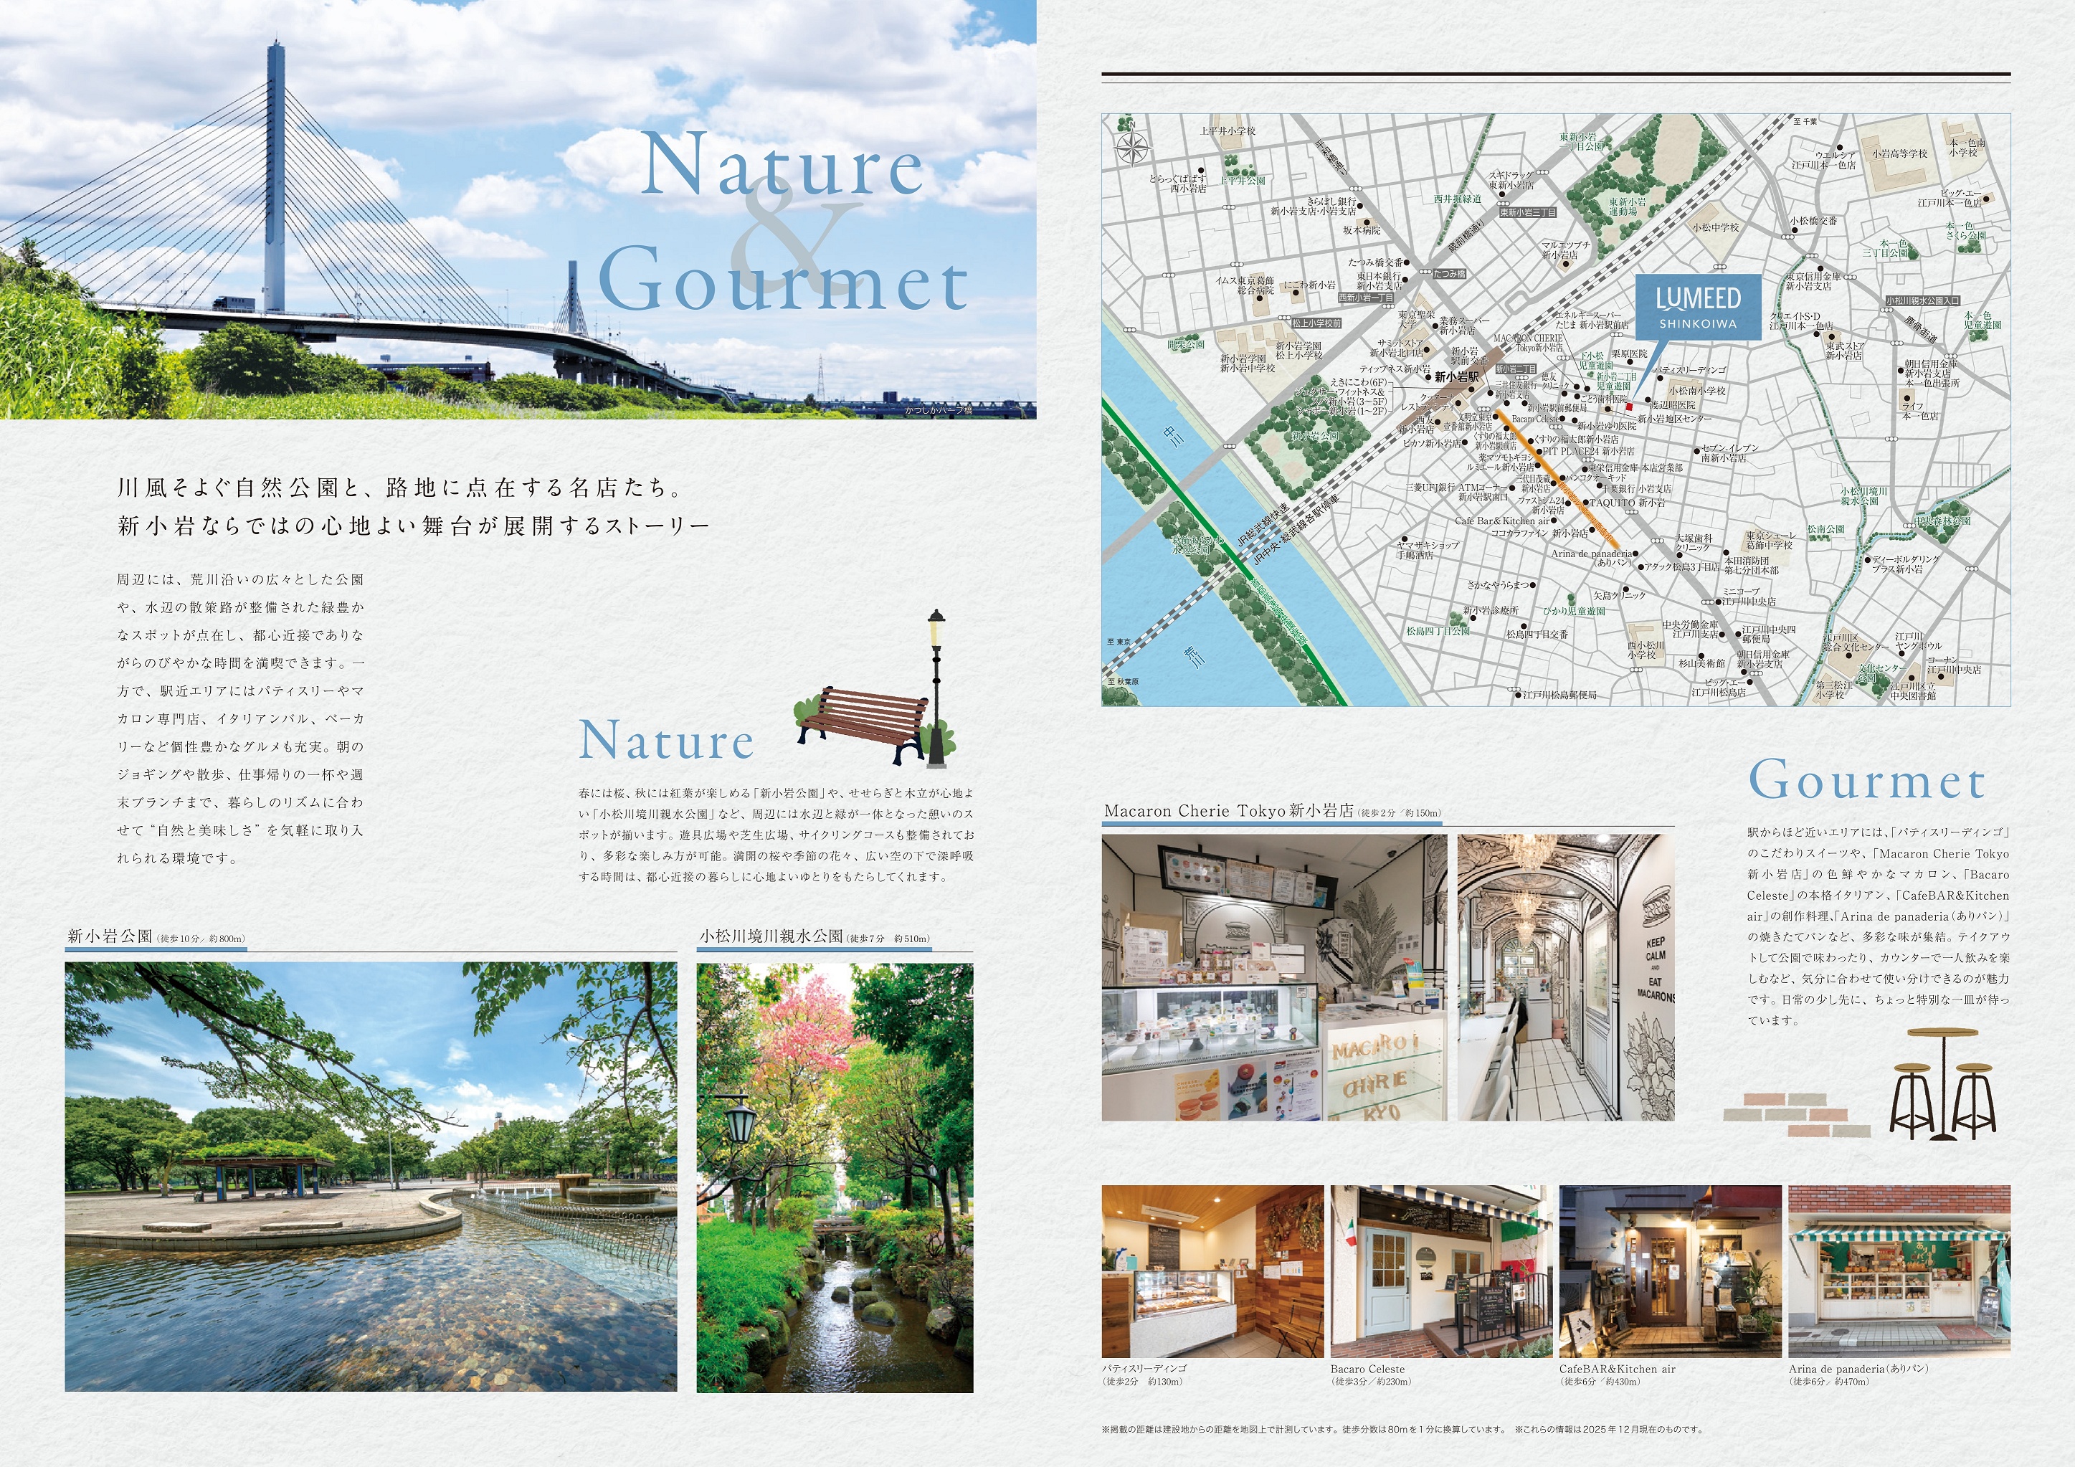
Task: Click the Macaron Cherie Tokyo新小岩店 caption title
Action: (1228, 811)
